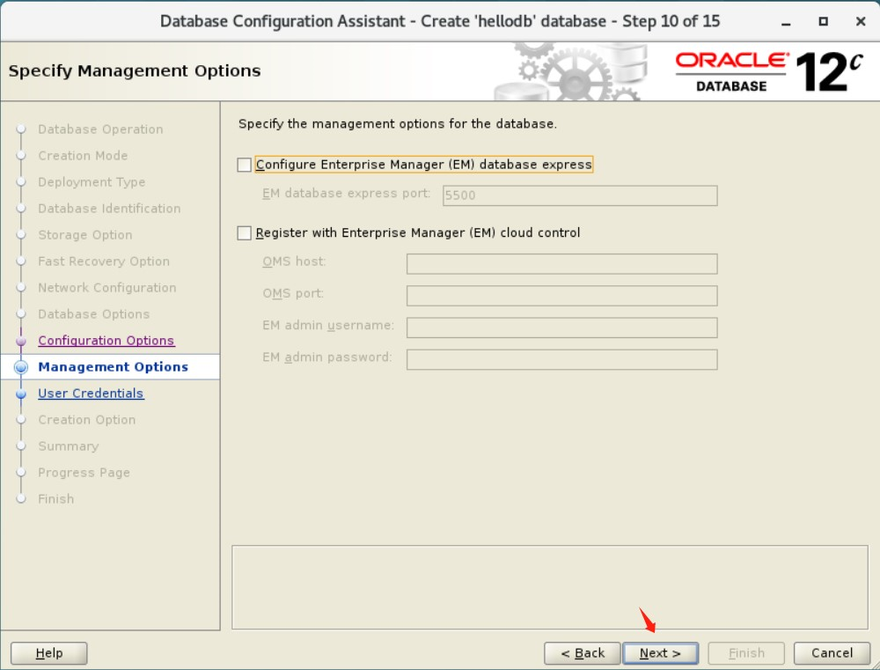The image size is (880, 670).
Task: Cancel the database creation wizard
Action: 832,653
